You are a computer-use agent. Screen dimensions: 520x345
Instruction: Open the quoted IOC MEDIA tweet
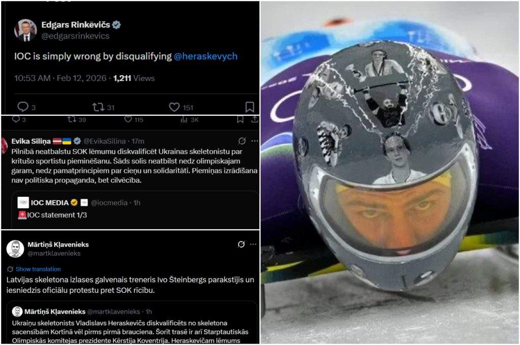click(135, 210)
